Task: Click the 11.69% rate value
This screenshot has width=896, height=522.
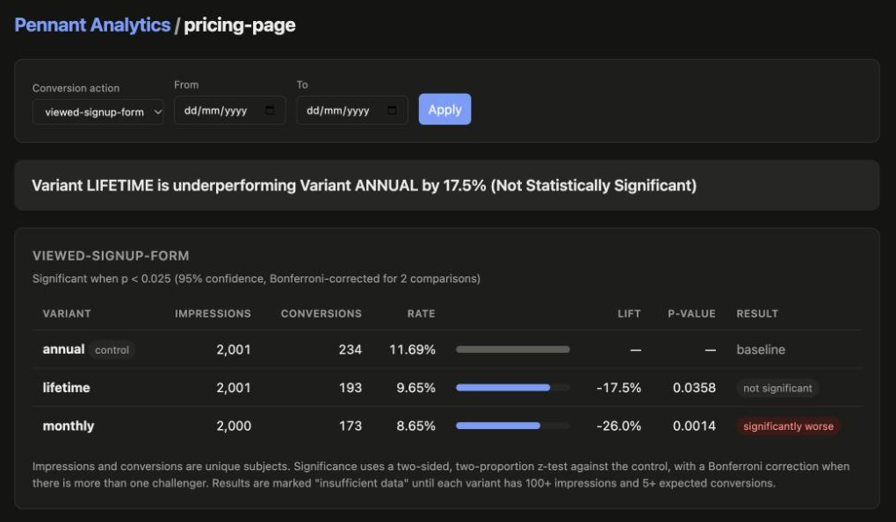Action: point(412,349)
